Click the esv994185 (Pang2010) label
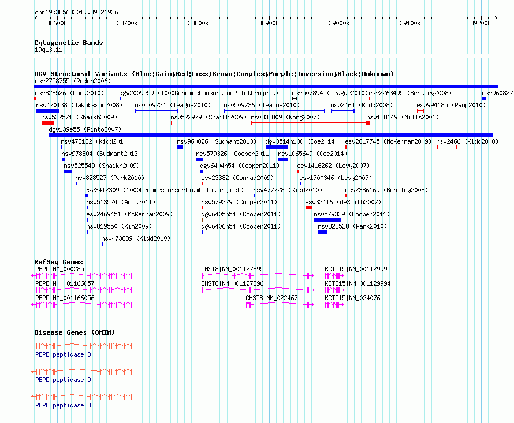Screen dimensions: 514x423 coord(451,105)
